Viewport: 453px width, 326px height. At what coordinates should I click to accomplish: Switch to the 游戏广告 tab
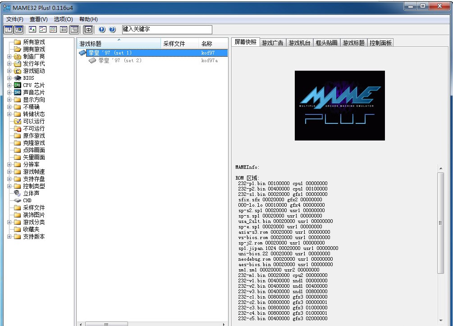pyautogui.click(x=272, y=43)
